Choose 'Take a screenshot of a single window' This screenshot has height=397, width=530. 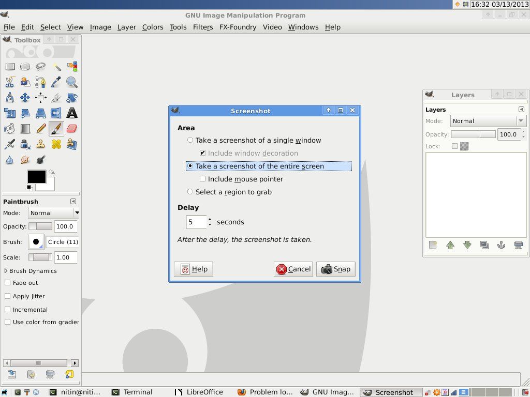(x=190, y=140)
